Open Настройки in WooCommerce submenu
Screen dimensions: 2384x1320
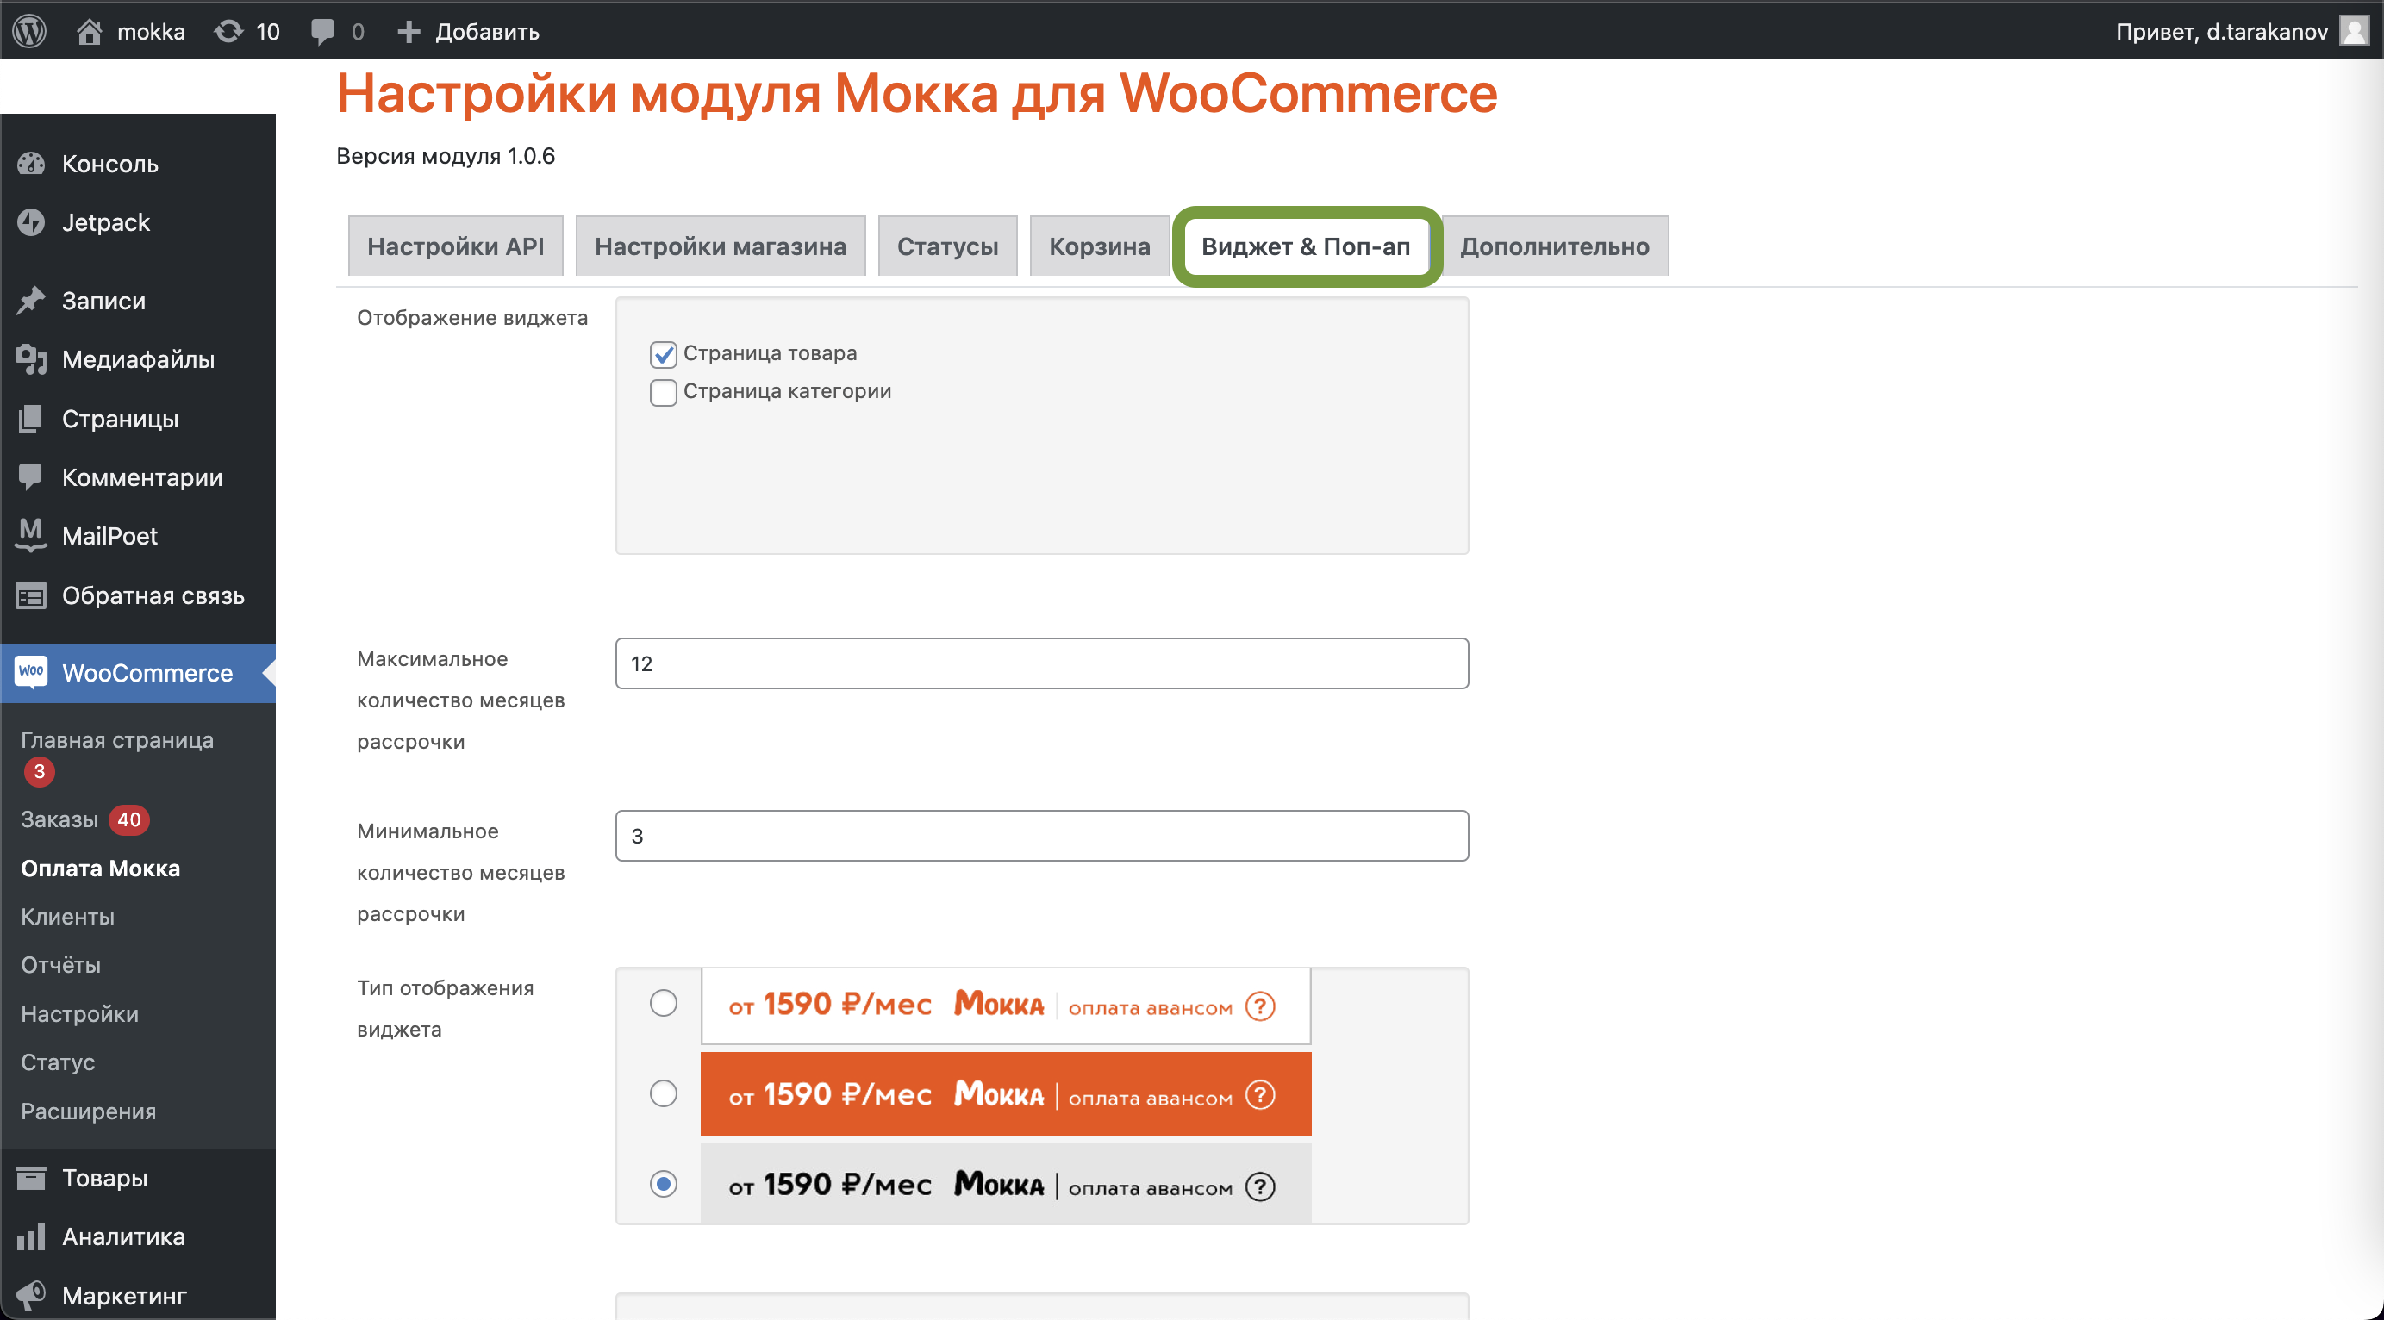coord(79,1014)
